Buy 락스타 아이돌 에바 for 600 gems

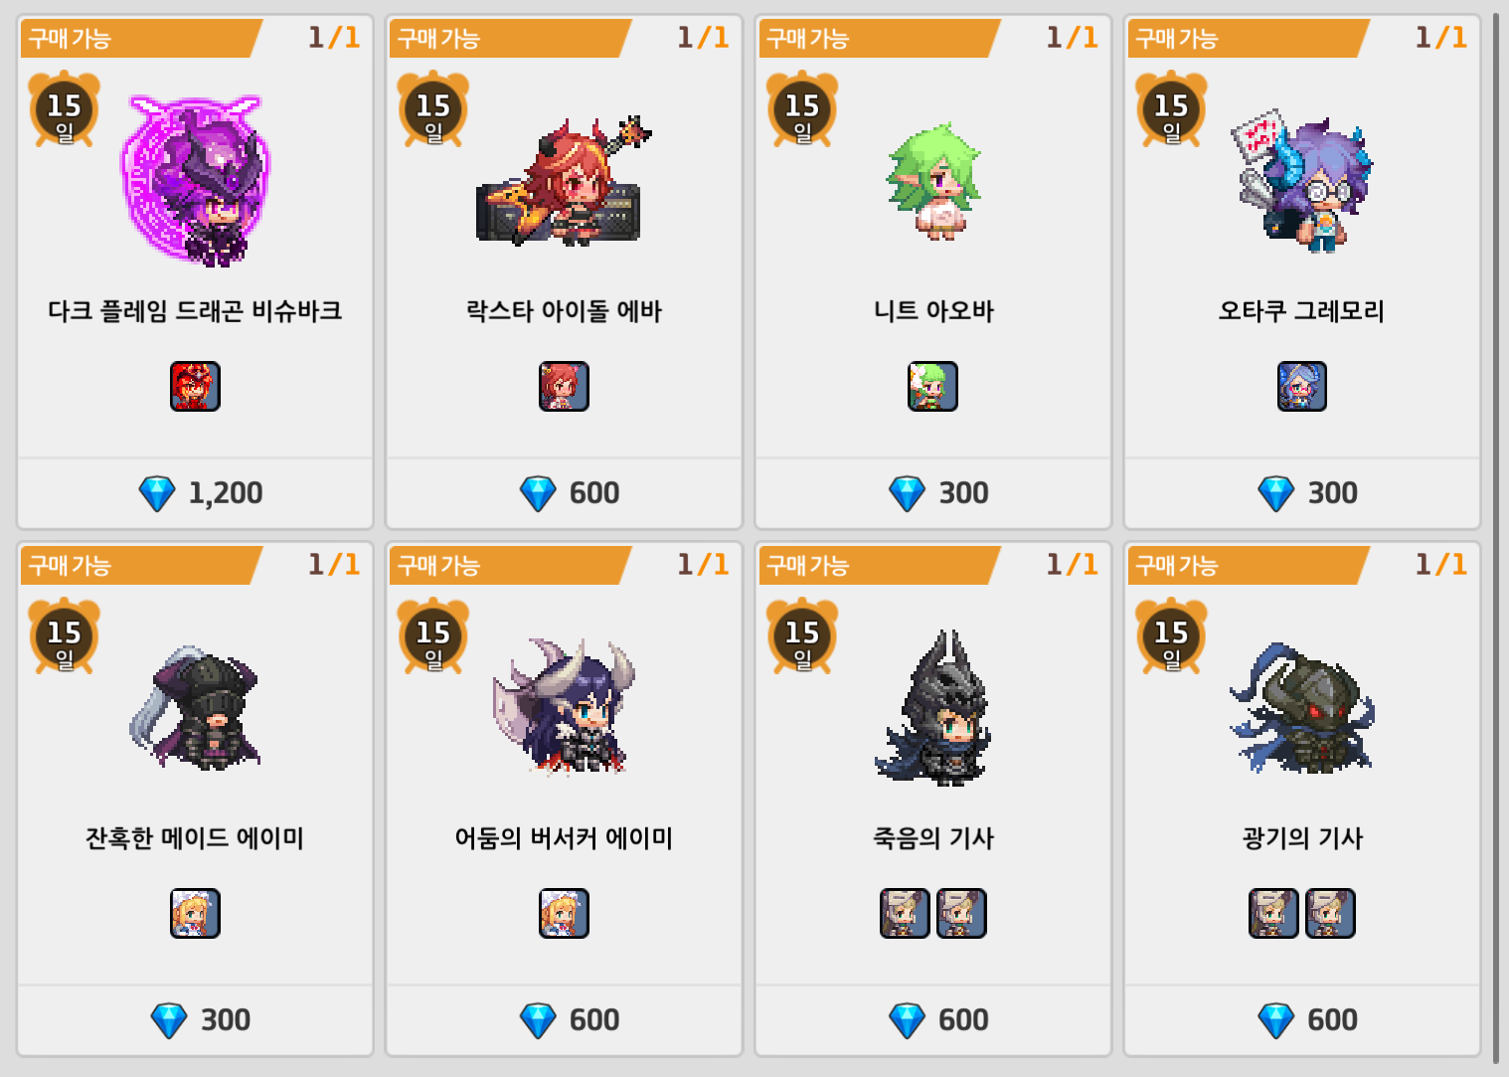[564, 493]
